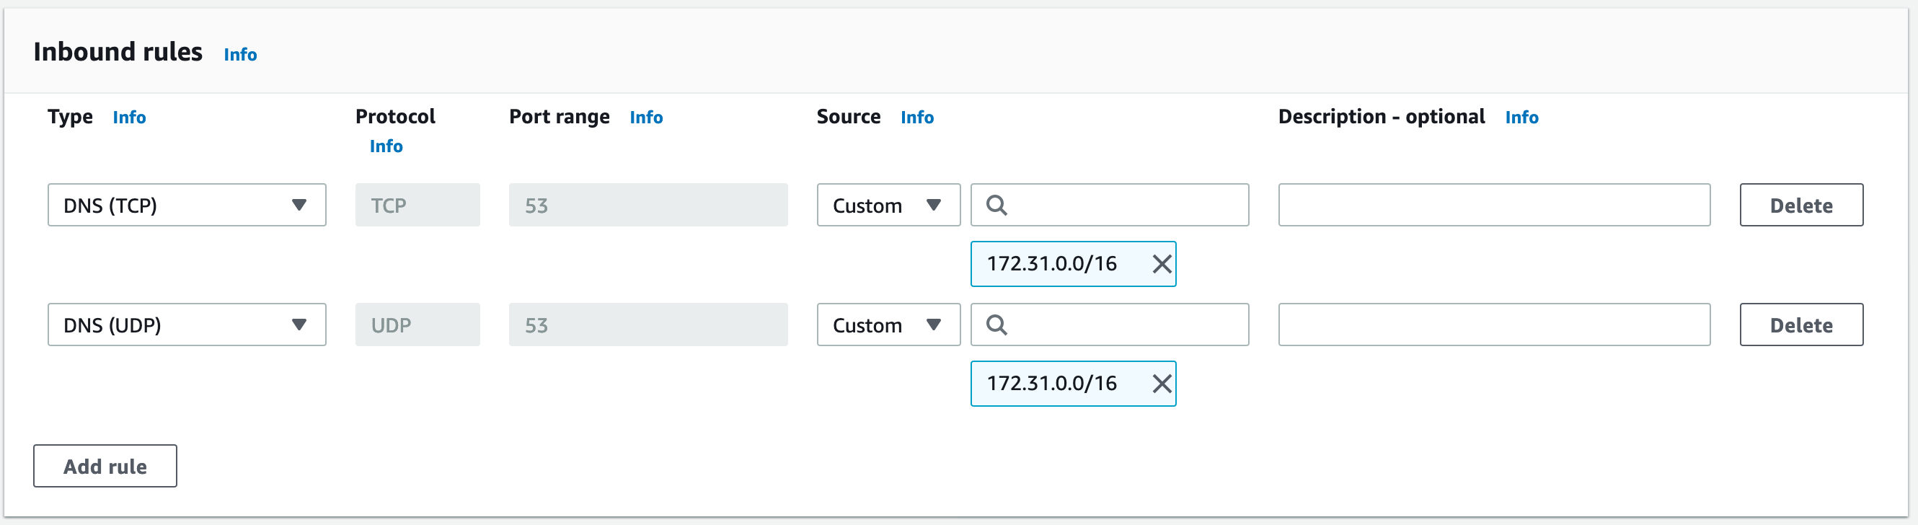Focus the description field for the DNS (TCP) rule
Screen dimensions: 1918x525
click(x=1493, y=206)
